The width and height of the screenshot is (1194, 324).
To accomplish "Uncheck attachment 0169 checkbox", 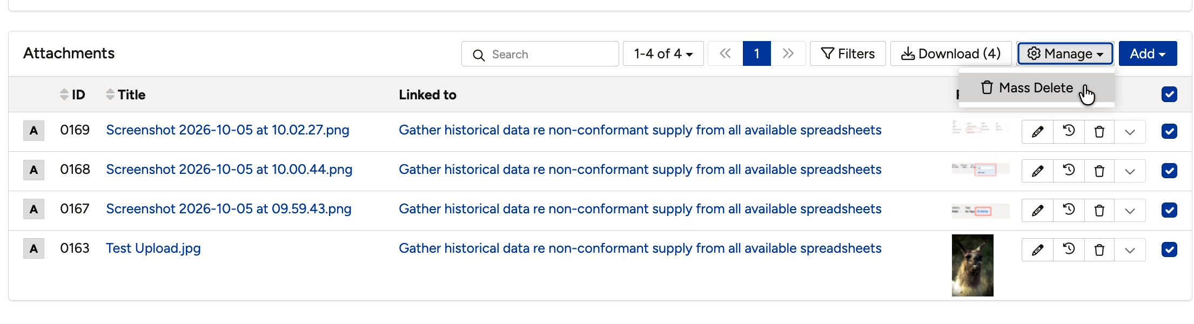I will 1169,131.
